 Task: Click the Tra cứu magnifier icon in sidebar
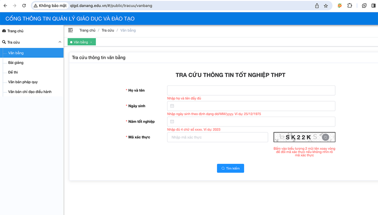[x=4, y=42]
